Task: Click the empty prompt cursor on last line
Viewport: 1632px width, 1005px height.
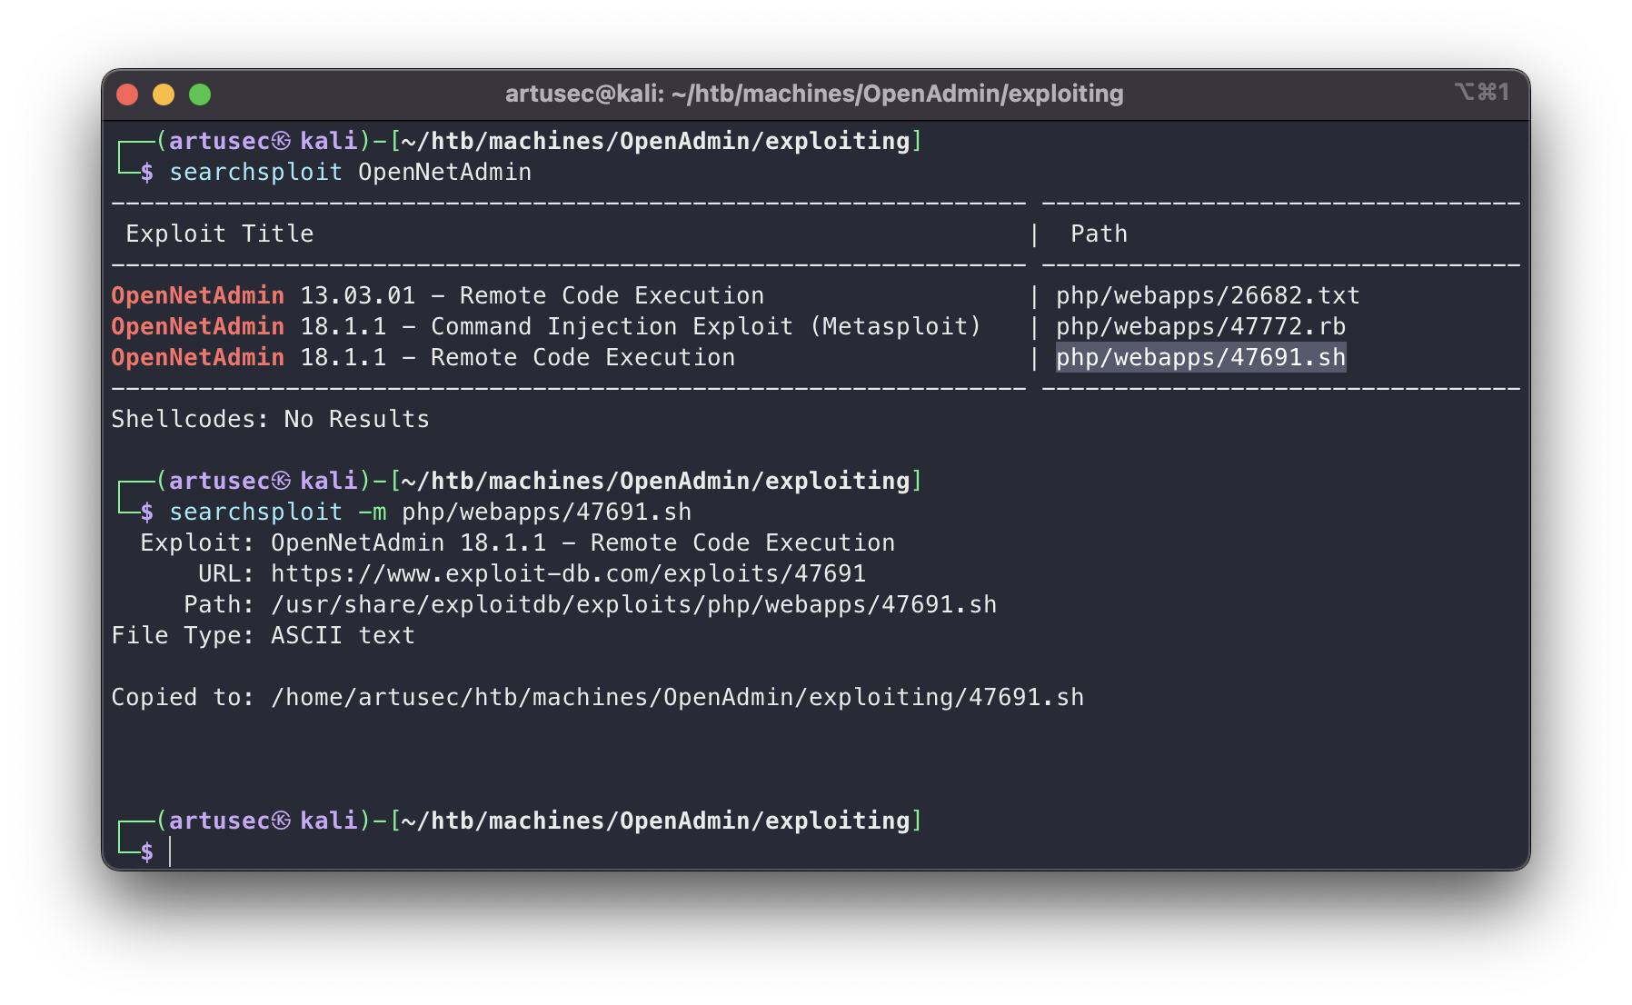Action: (170, 851)
